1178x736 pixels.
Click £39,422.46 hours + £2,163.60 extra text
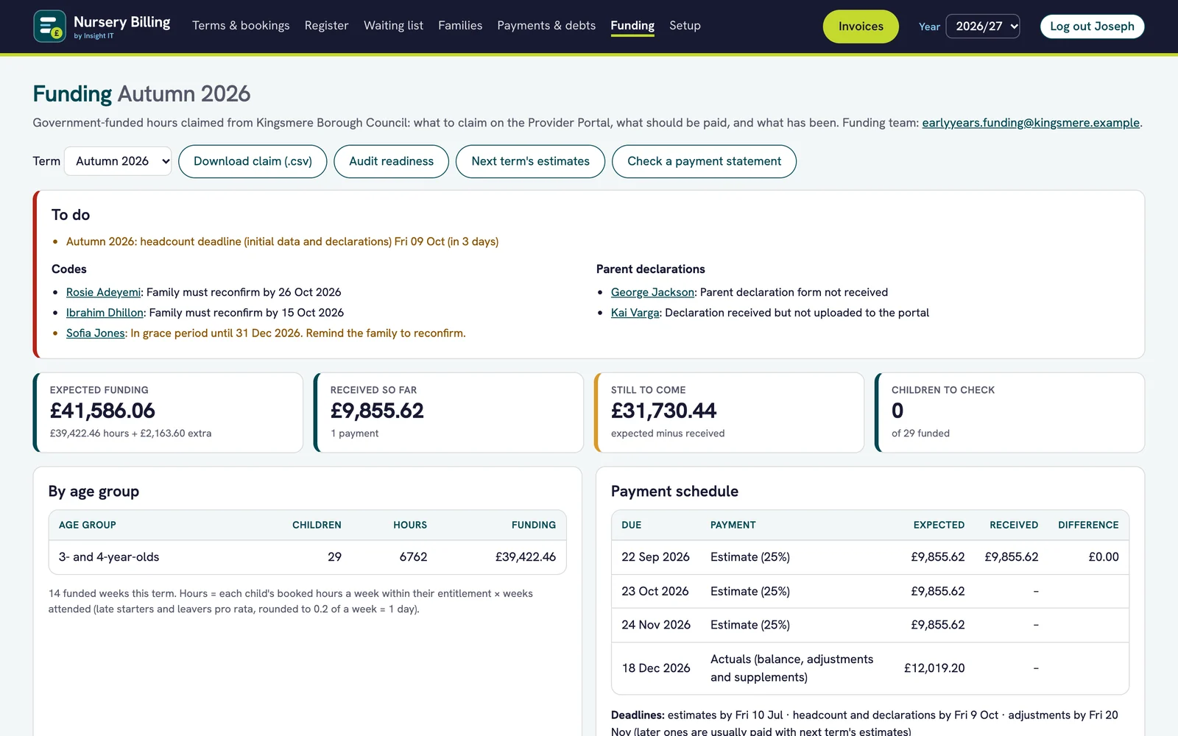pos(130,434)
